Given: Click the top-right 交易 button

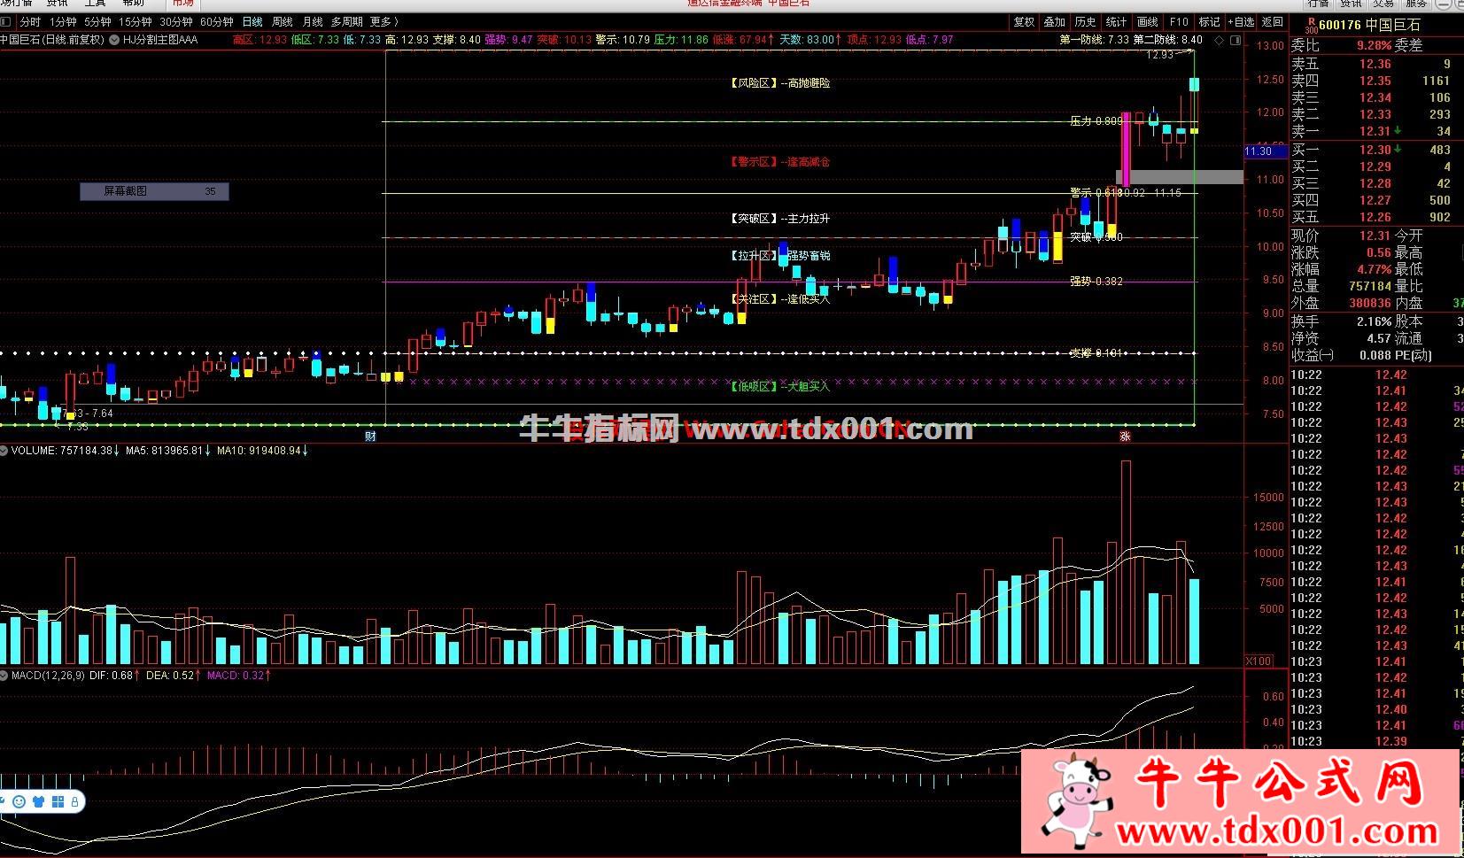Looking at the screenshot, I should 1383,4.
